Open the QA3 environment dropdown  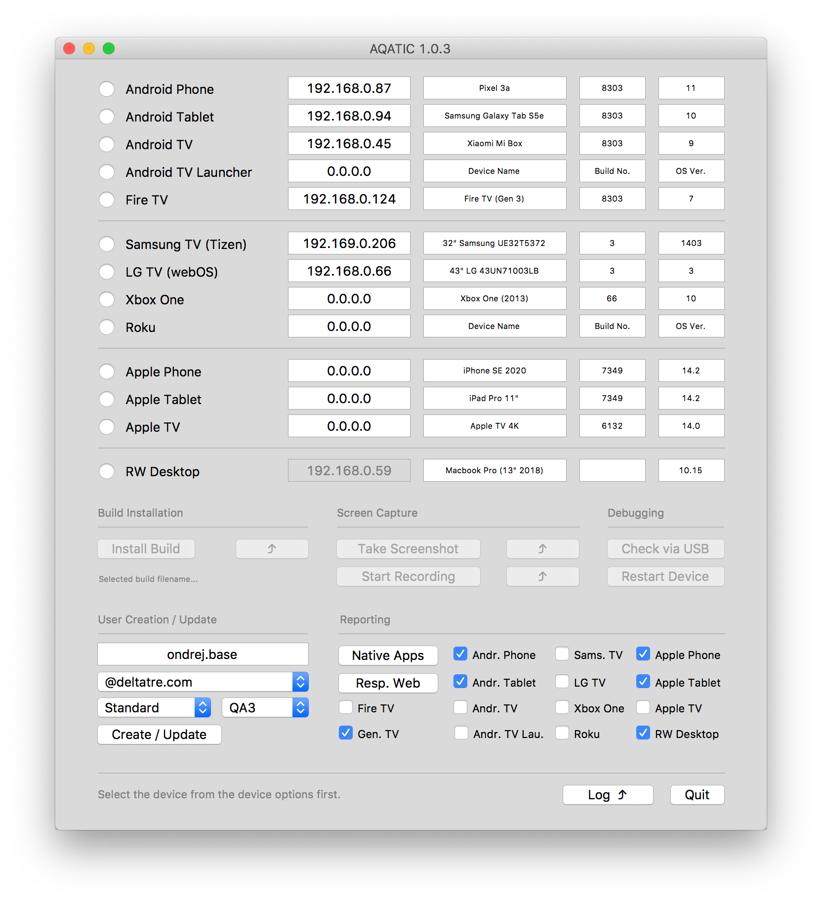pyautogui.click(x=265, y=708)
